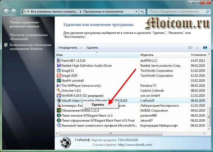This screenshot has height=152, width=213.
Task: Click the control panel icon in address bar
Action: pos(24,12)
